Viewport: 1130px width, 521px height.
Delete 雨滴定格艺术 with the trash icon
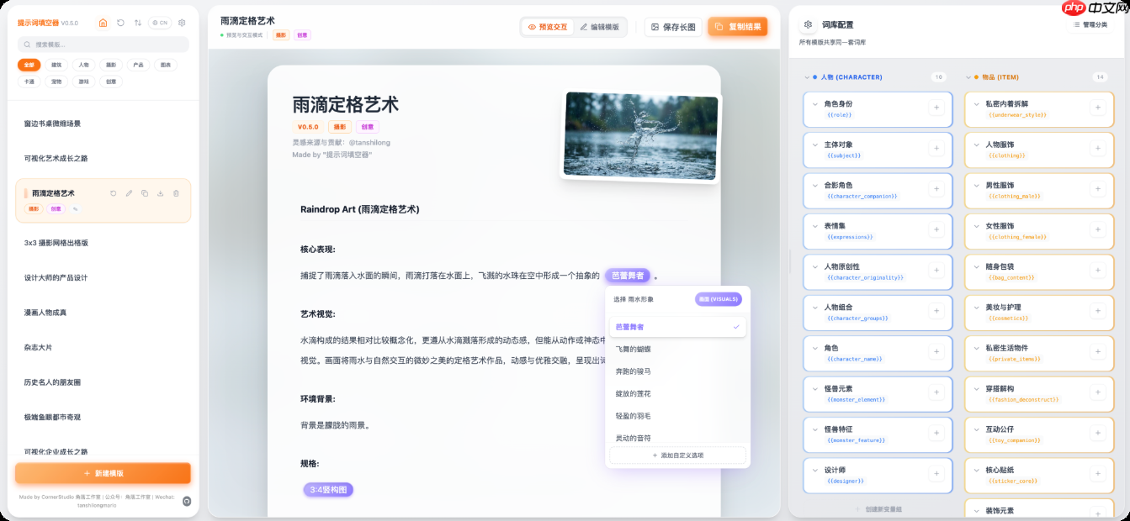pos(177,193)
